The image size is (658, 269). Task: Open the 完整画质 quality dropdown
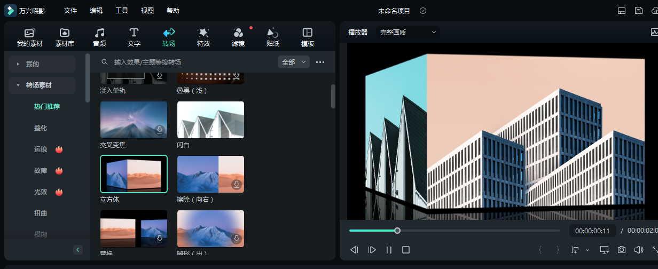point(408,33)
